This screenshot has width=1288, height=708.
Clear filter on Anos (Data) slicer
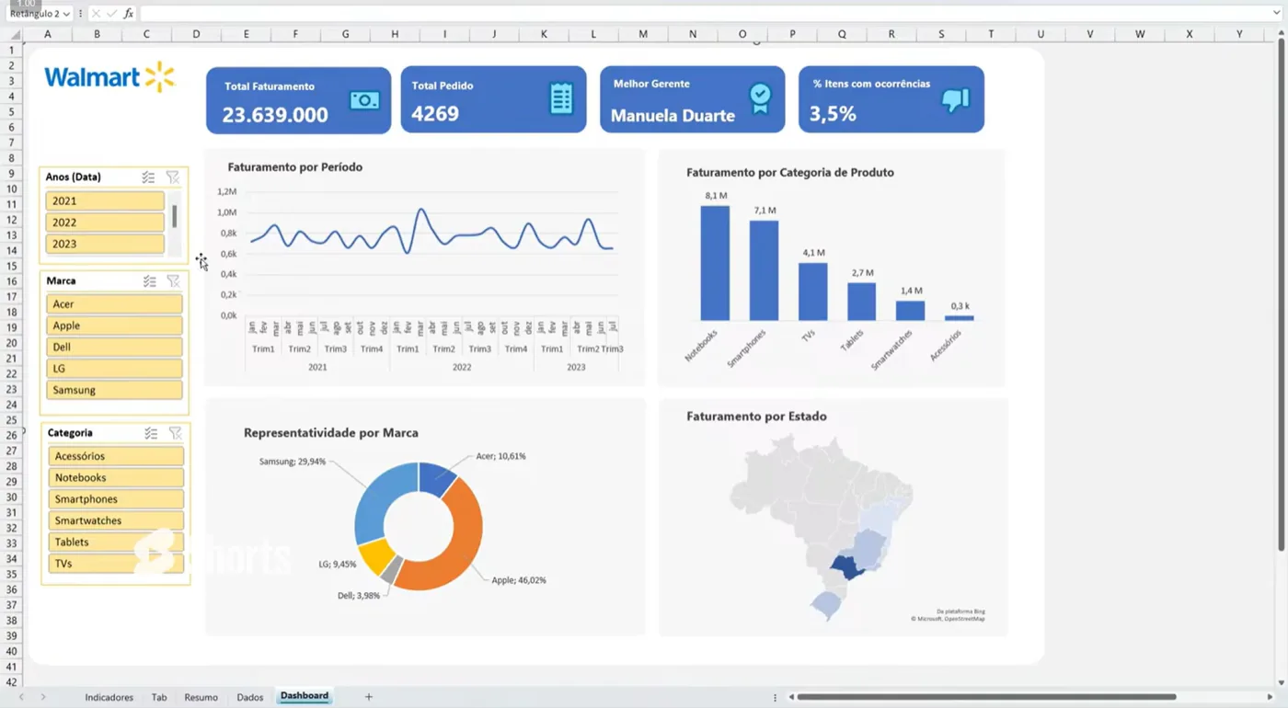(x=172, y=177)
